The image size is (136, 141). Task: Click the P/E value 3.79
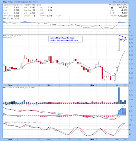pos(50,7)
